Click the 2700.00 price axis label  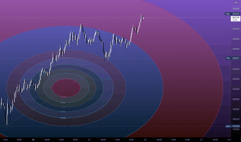pyautogui.click(x=236, y=29)
